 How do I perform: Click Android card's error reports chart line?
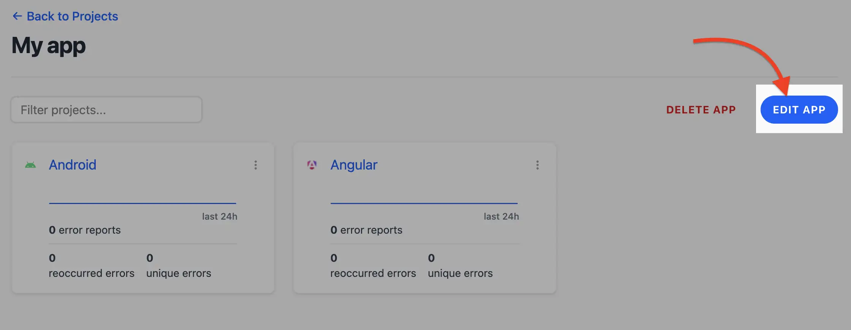142,203
